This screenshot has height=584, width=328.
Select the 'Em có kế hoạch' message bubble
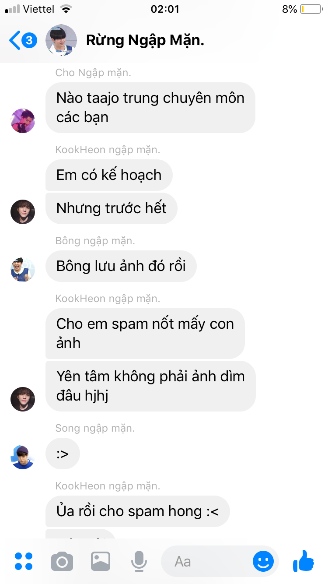(x=109, y=175)
